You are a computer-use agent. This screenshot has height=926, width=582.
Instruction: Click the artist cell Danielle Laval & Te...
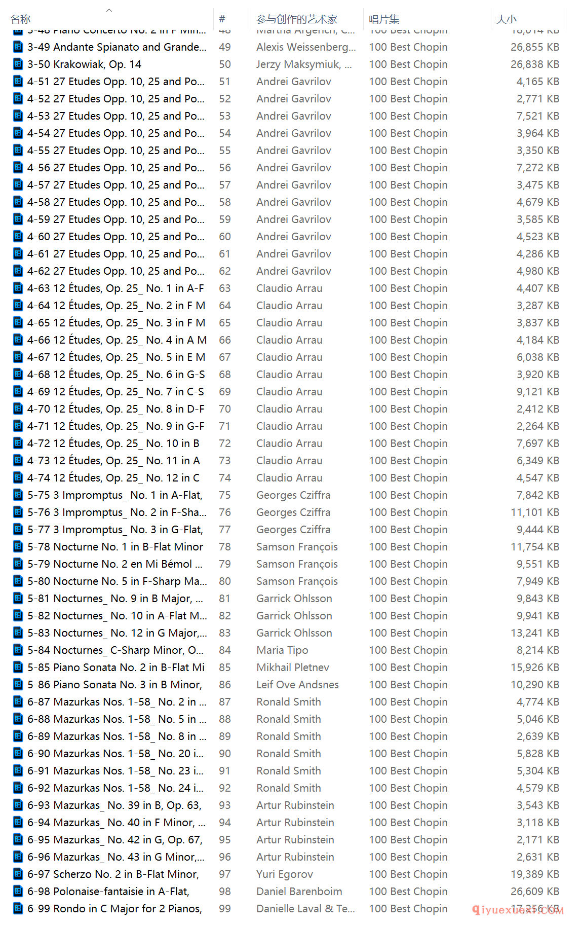[x=305, y=909]
